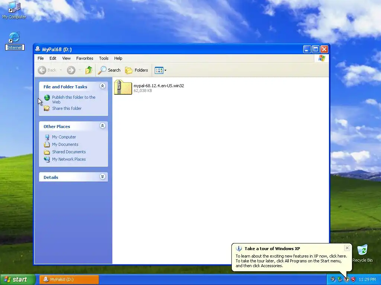This screenshot has height=285, width=381.
Task: Collapse the File and Folder Tasks panel
Action: click(x=103, y=86)
